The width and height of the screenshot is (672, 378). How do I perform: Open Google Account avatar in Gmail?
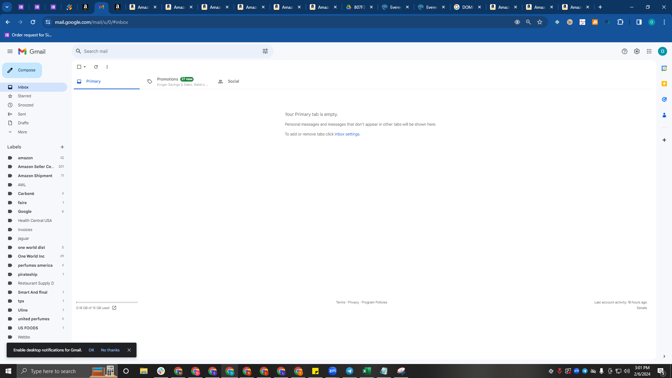(x=662, y=51)
